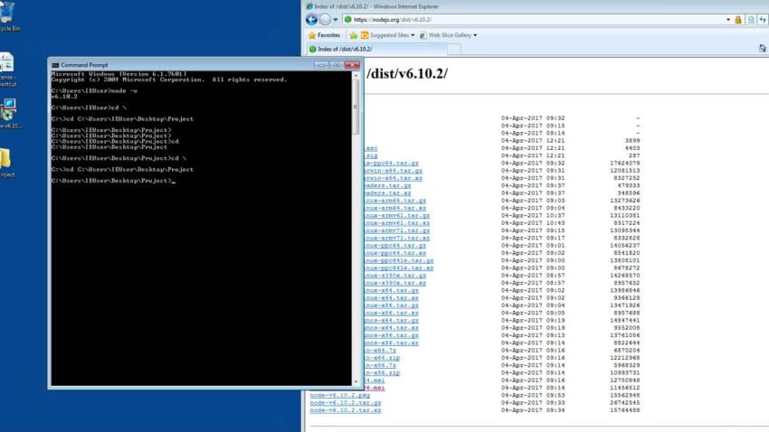Open the ppc64le.tar.gz download link
769x432 pixels.
[399, 260]
